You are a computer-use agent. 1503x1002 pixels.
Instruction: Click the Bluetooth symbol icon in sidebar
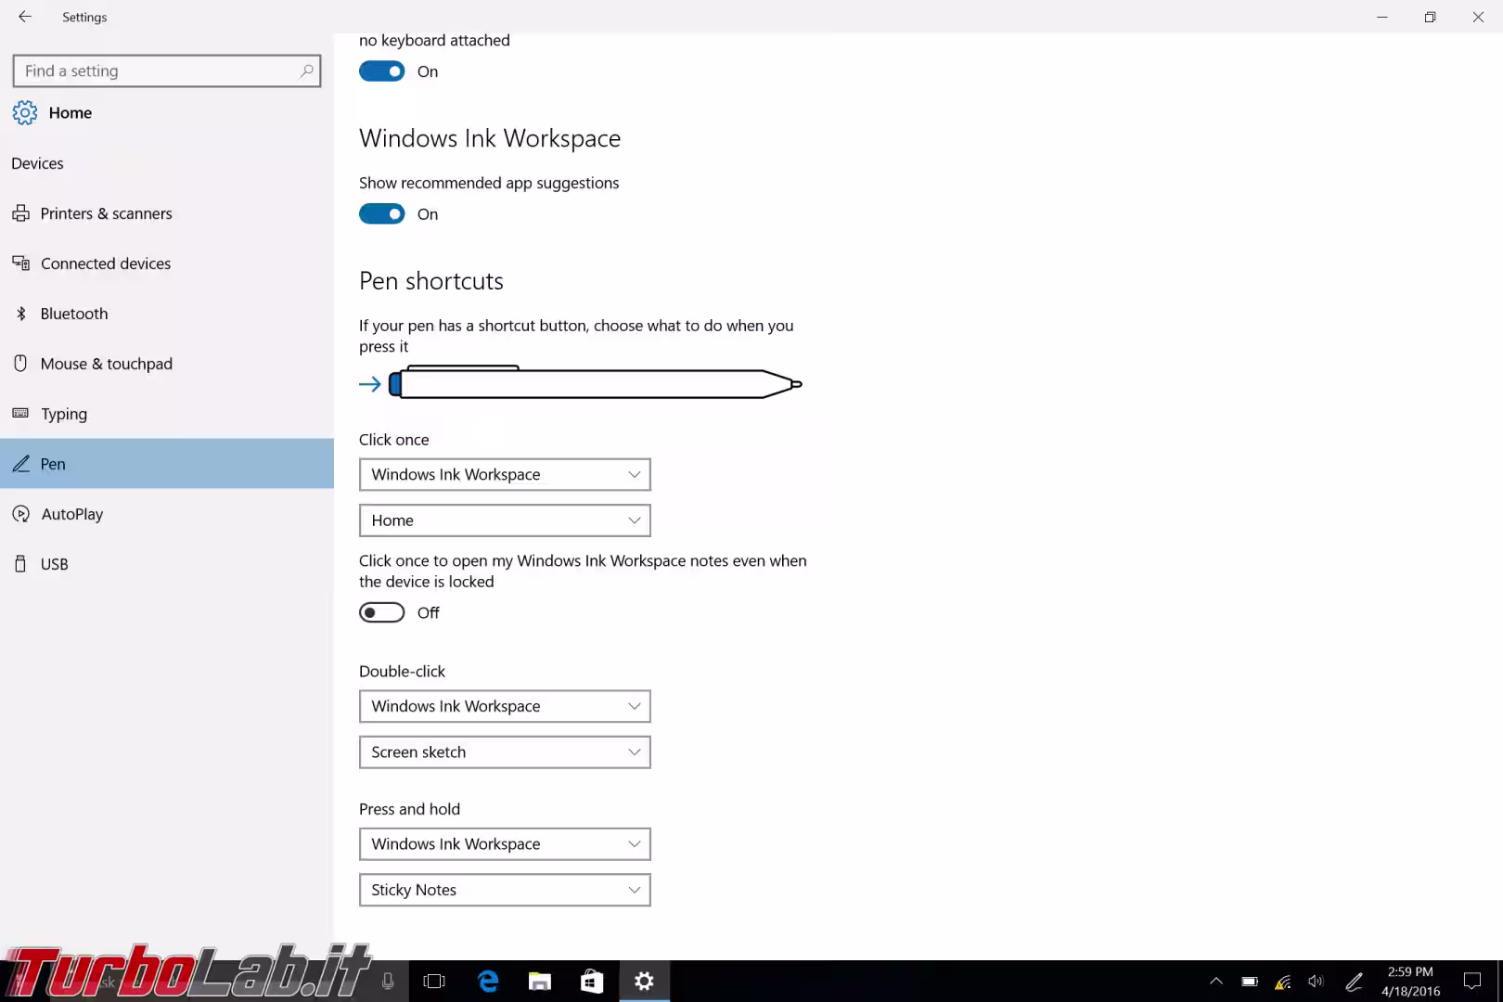[x=20, y=314]
